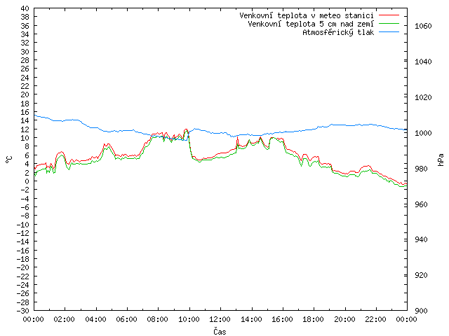Click the right axis value '1060'
449x336 pixels.
pos(423,27)
